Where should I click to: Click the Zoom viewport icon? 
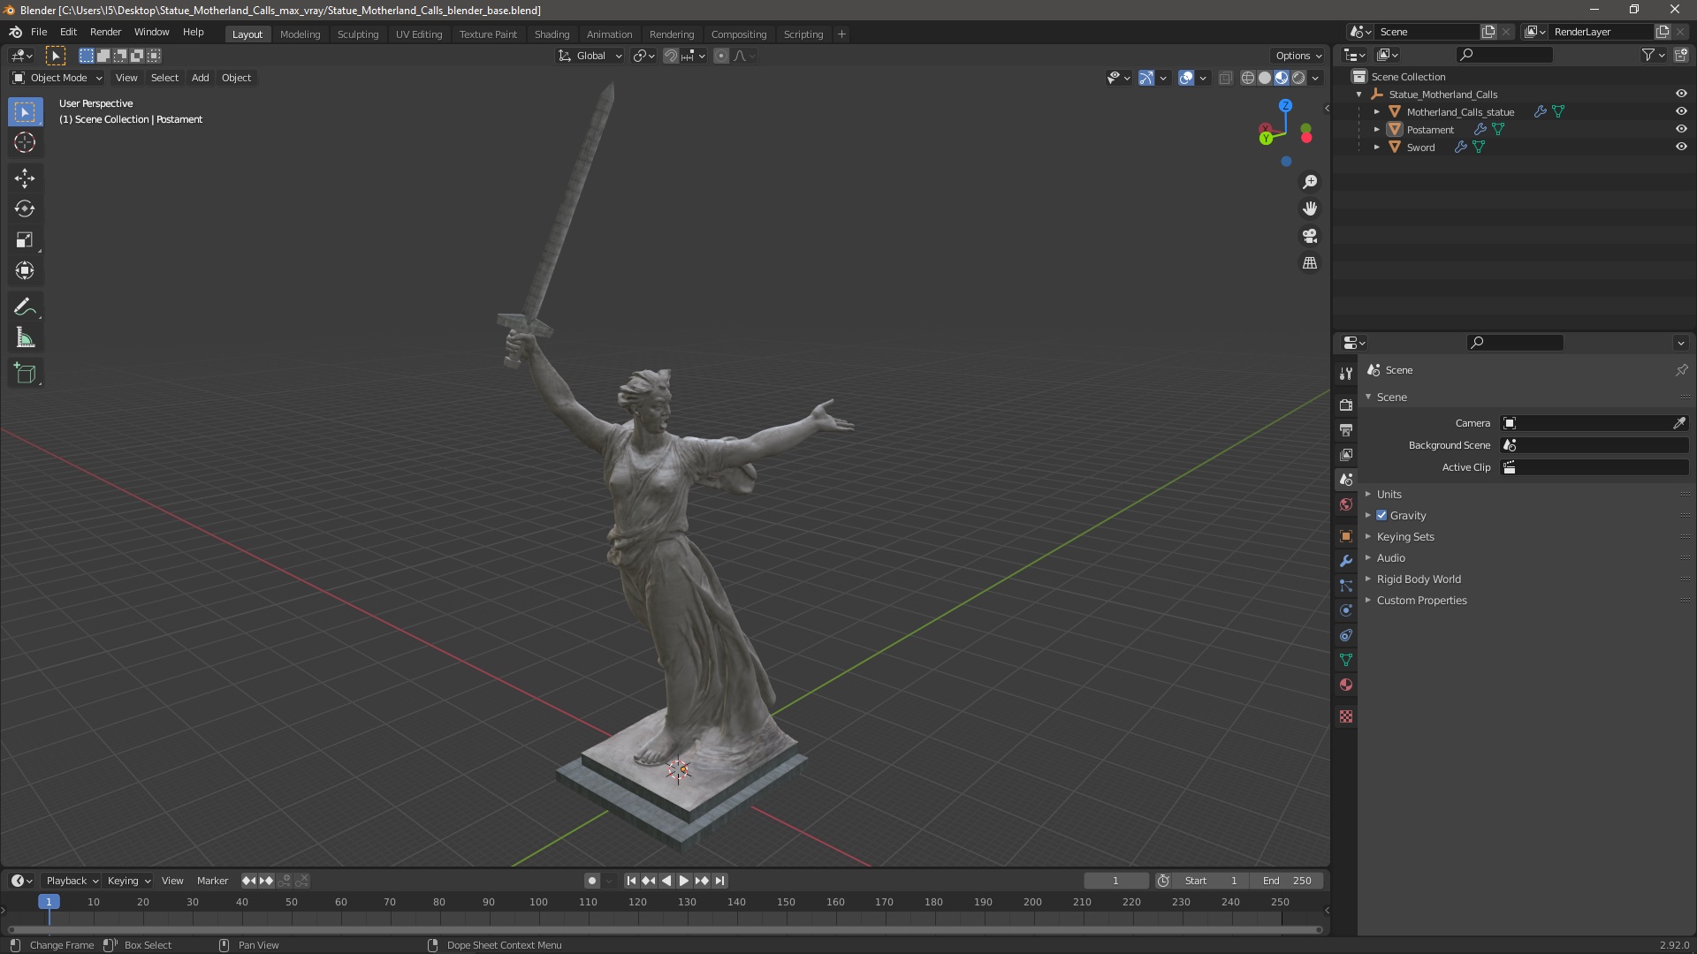pyautogui.click(x=1310, y=182)
